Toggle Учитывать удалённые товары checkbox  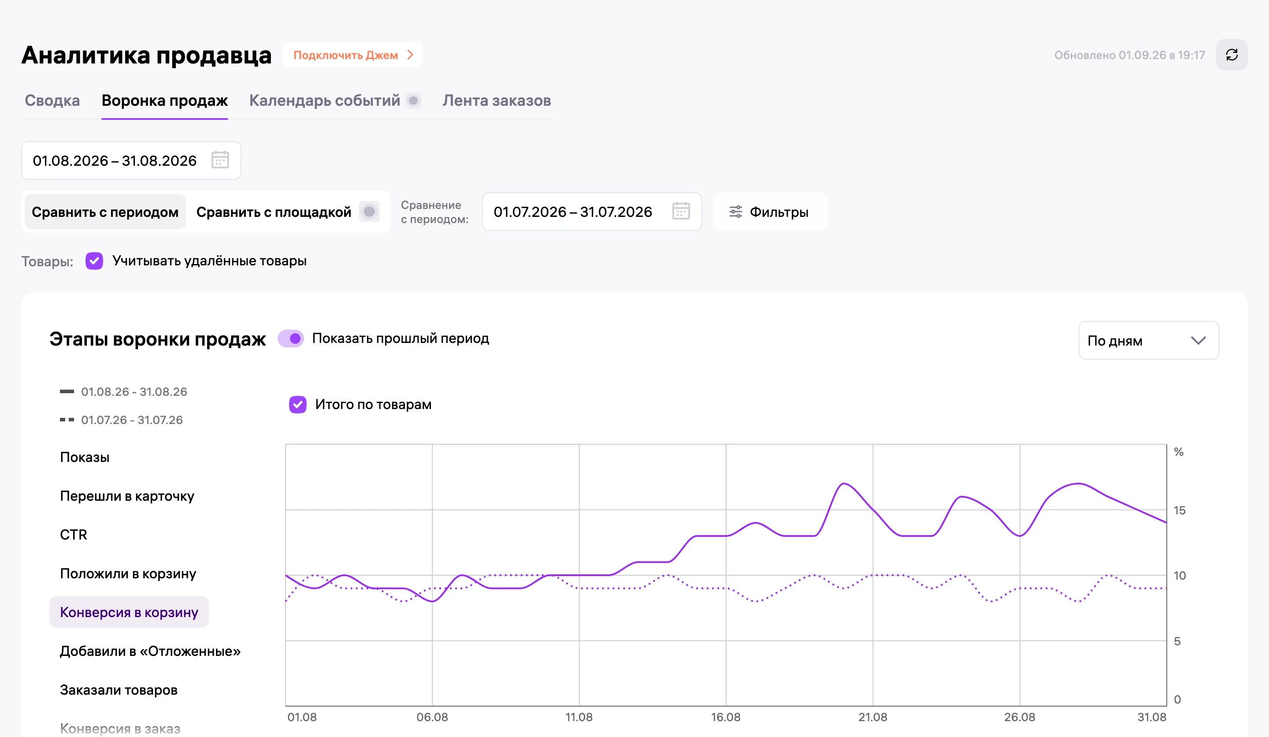94,261
